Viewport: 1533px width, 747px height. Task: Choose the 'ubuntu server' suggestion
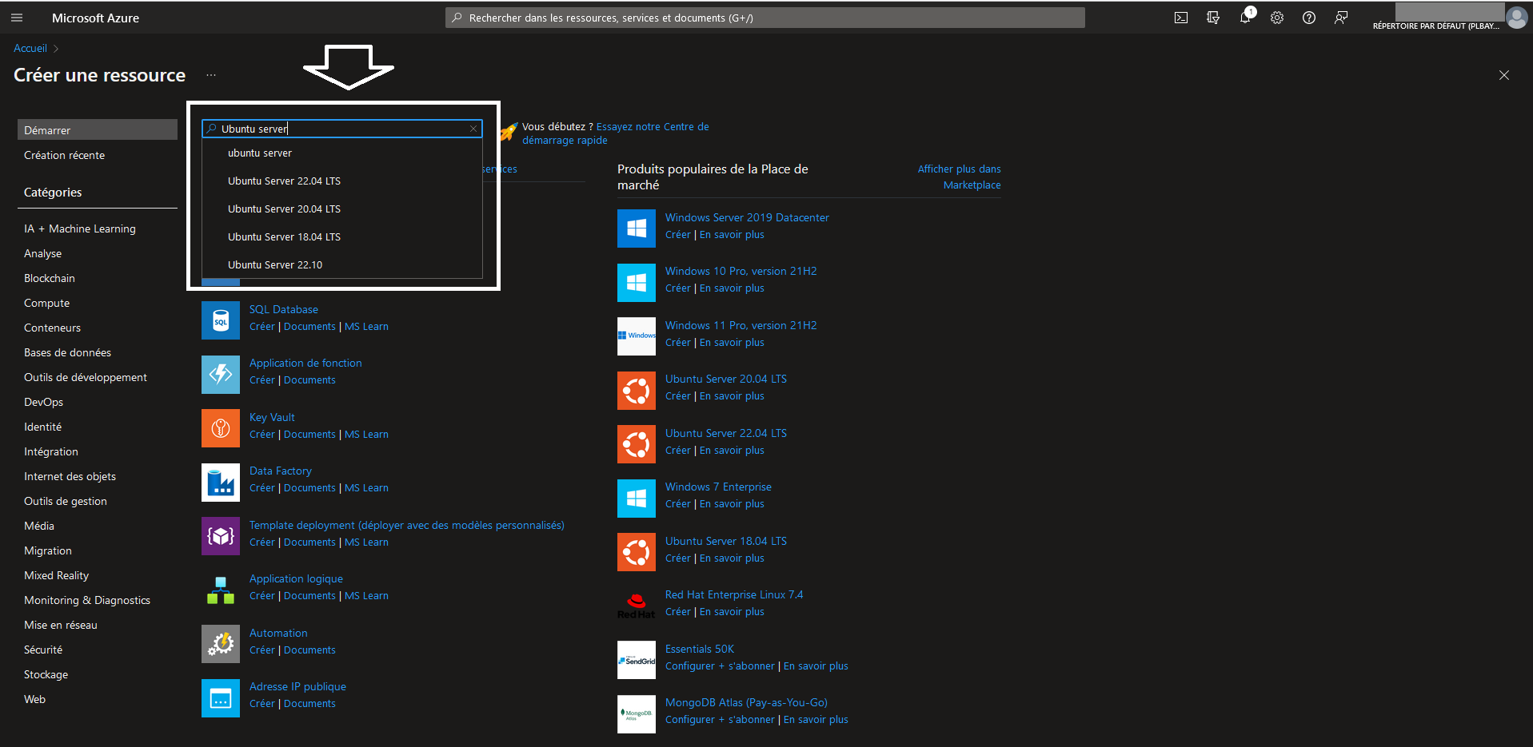point(342,153)
